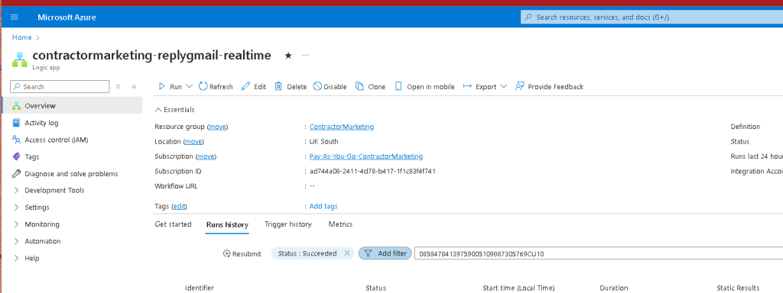Screen dimensions: 783x293
Task: Click the Resubmit button label
Action: click(x=247, y=253)
